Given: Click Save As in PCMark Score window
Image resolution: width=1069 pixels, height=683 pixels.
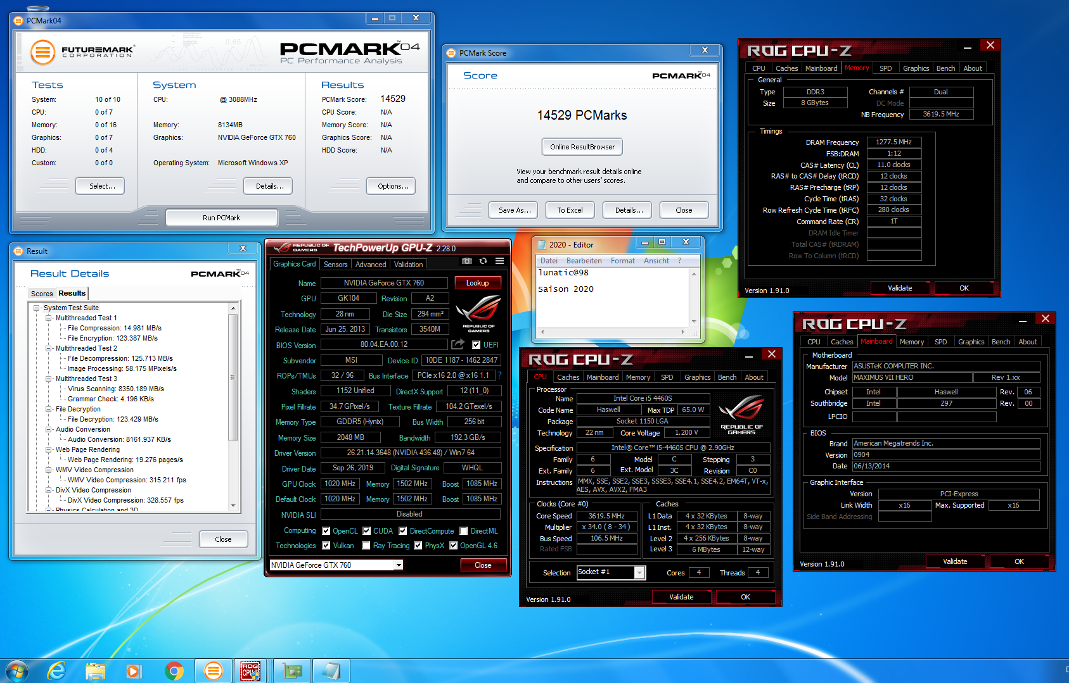Looking at the screenshot, I should [x=514, y=210].
